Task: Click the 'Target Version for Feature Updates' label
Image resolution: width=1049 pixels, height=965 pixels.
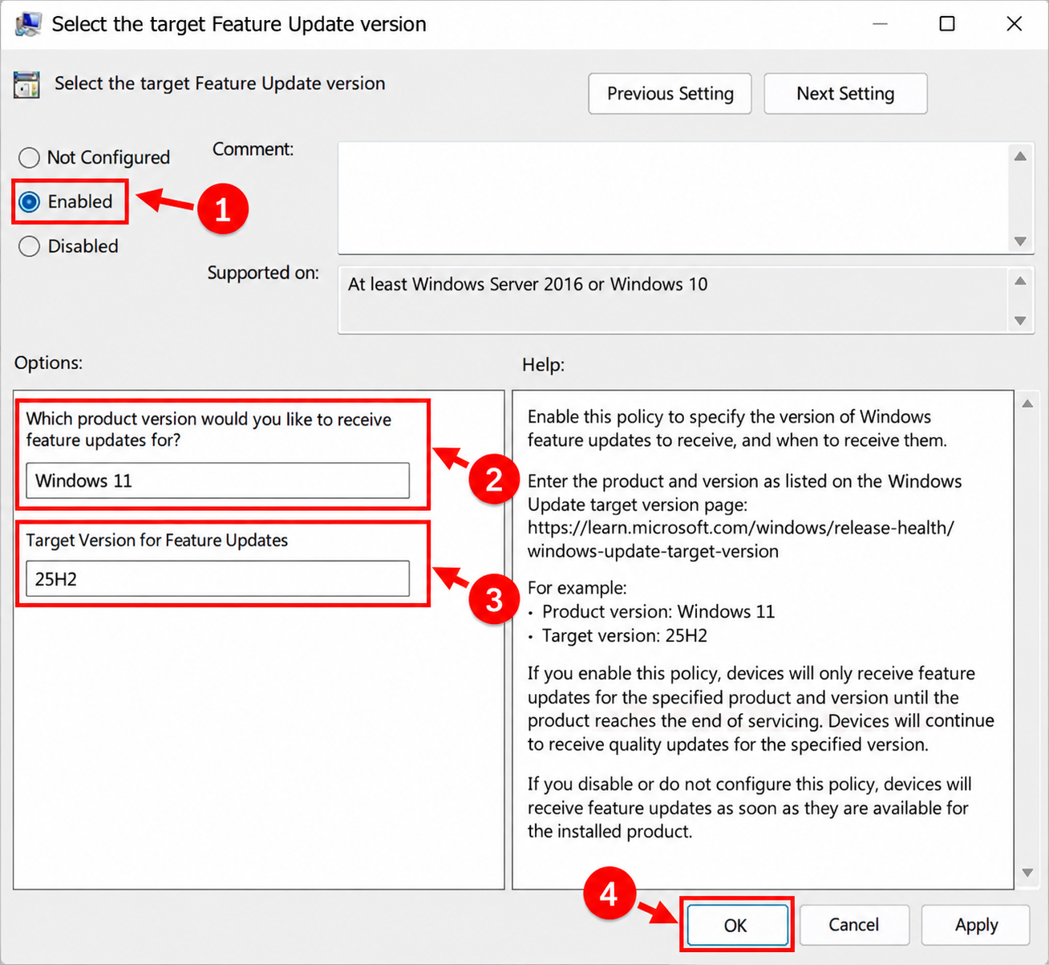Action: point(157,541)
